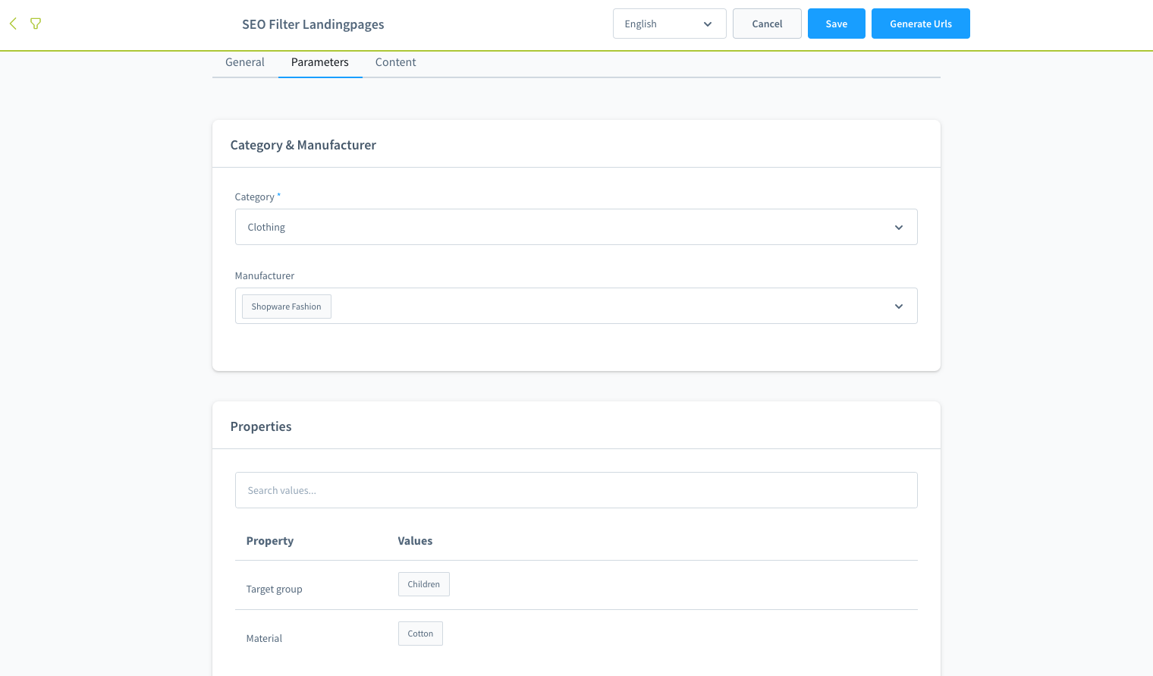
Task: Click the Values column header
Action: (x=415, y=541)
